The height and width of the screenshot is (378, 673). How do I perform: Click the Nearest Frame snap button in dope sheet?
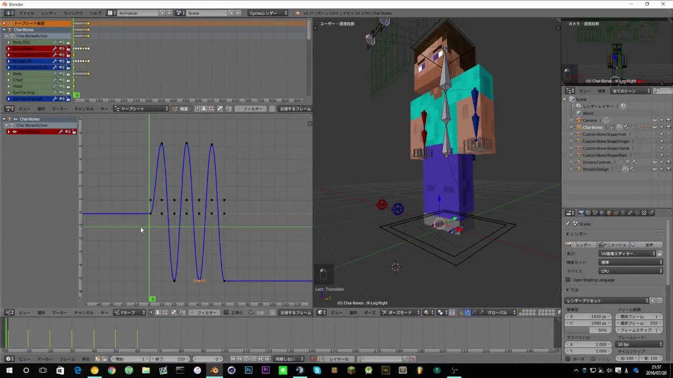click(x=295, y=109)
